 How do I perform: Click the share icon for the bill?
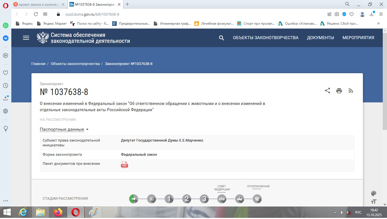click(x=327, y=91)
